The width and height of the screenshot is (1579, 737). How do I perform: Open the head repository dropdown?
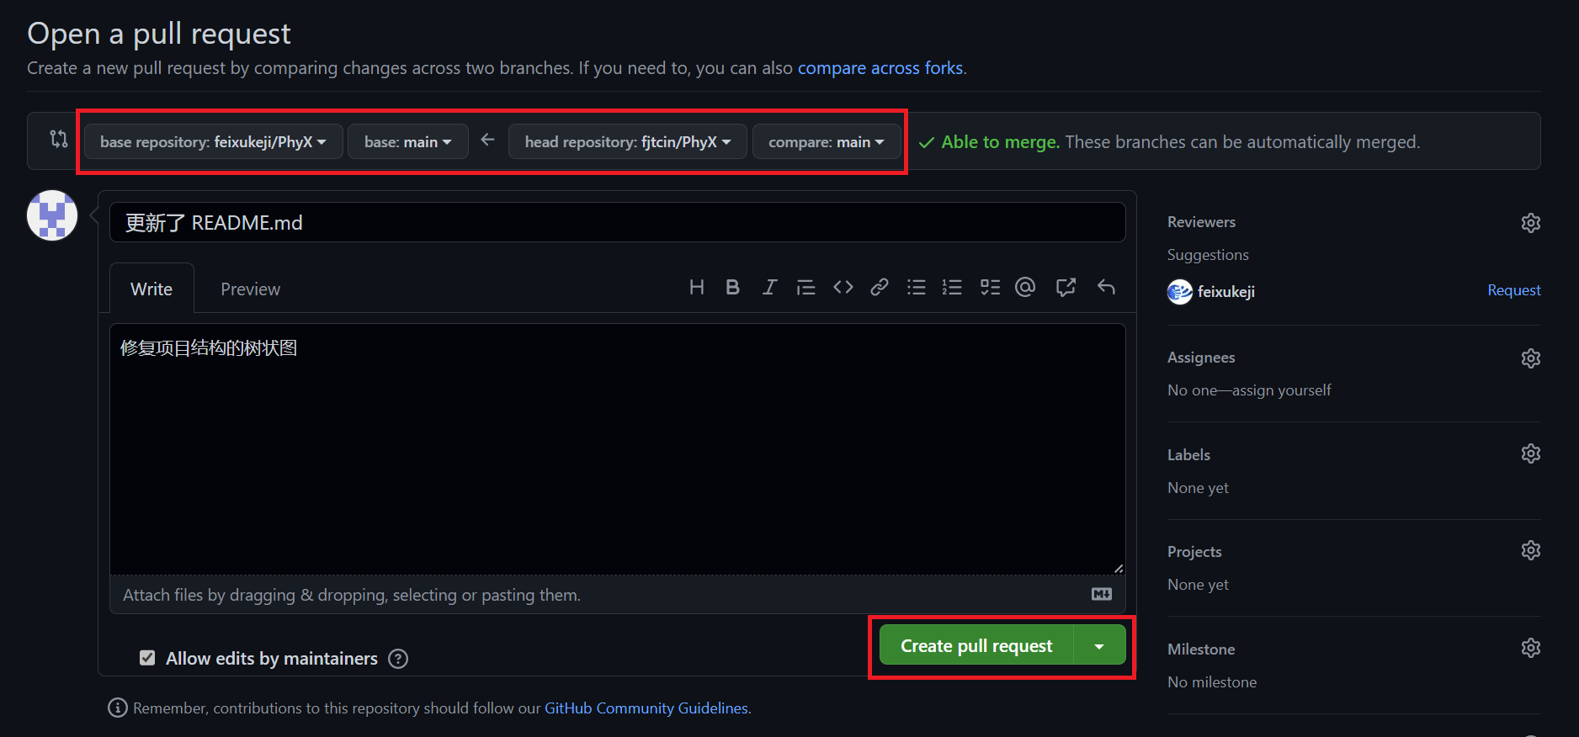pos(628,142)
